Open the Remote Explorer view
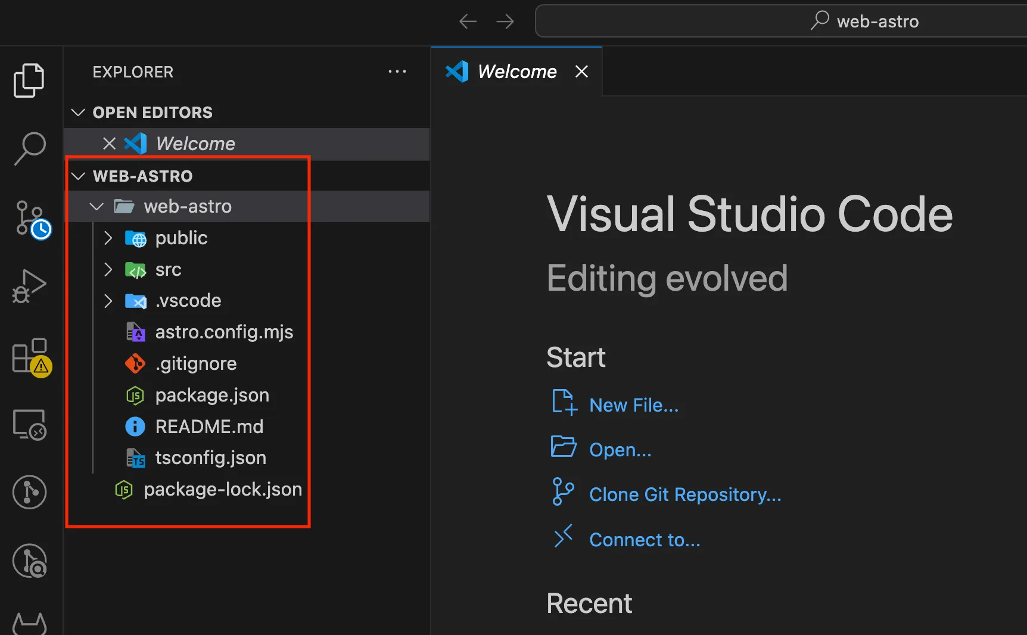Image resolution: width=1027 pixels, height=635 pixels. [29, 424]
